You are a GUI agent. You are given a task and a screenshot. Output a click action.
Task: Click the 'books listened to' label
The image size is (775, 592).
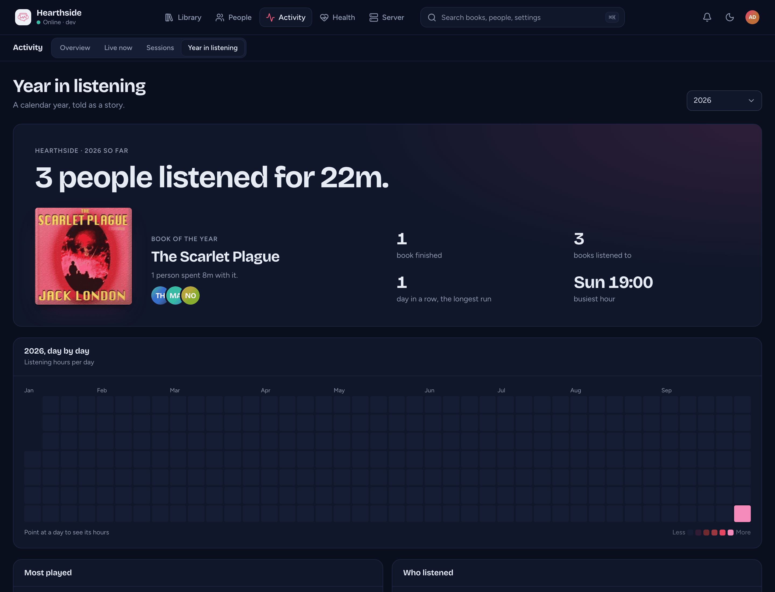click(602, 255)
